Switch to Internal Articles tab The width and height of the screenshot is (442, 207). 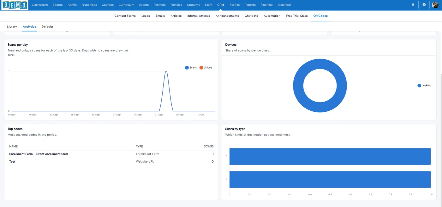[199, 16]
